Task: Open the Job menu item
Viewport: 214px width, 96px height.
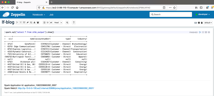Action: [x=51, y=15]
